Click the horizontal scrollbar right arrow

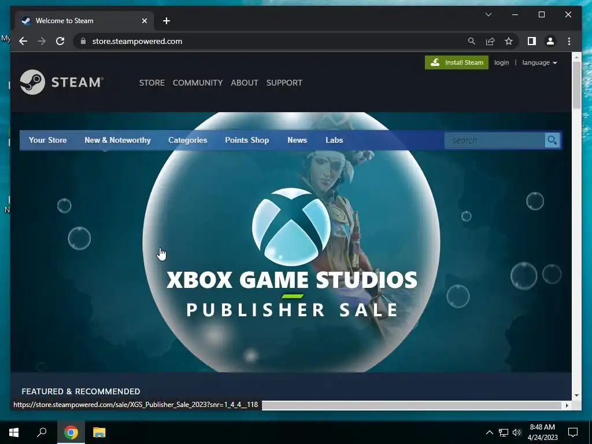pyautogui.click(x=567, y=405)
